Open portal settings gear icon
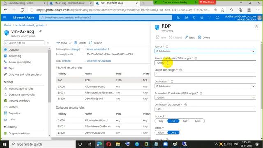 pos(202,18)
